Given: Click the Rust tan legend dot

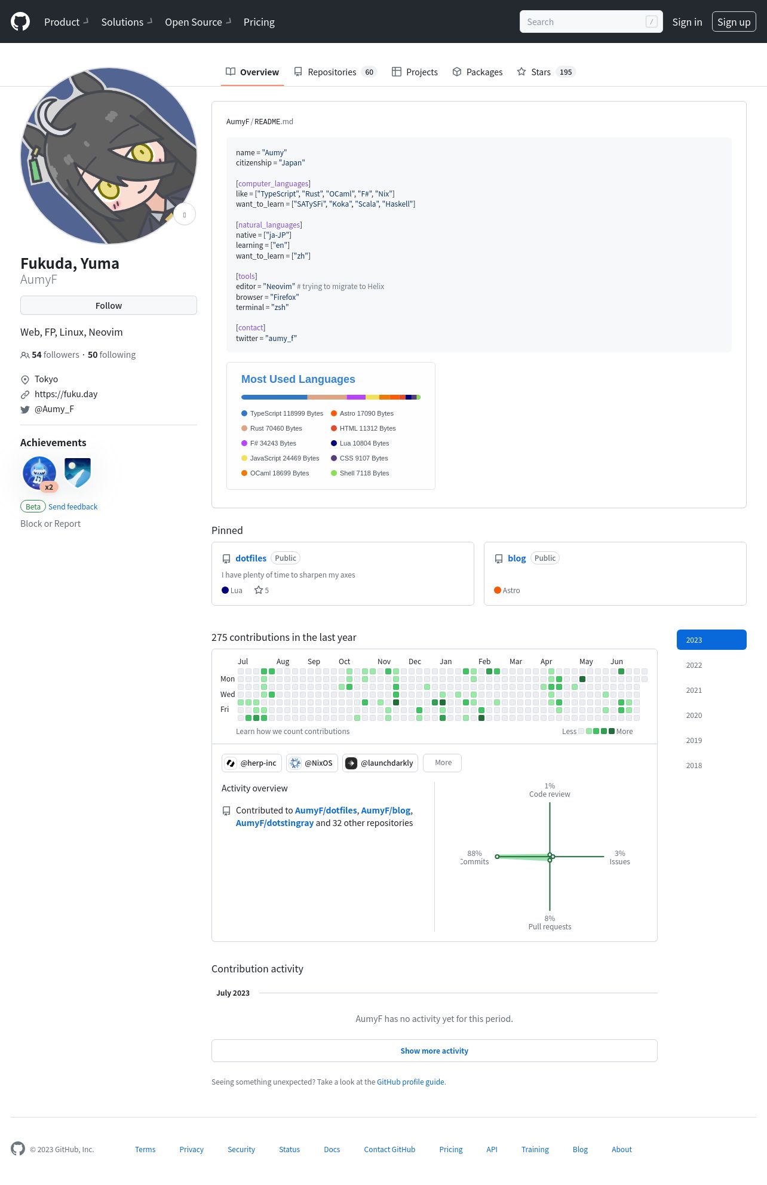Looking at the screenshot, I should 244,428.
